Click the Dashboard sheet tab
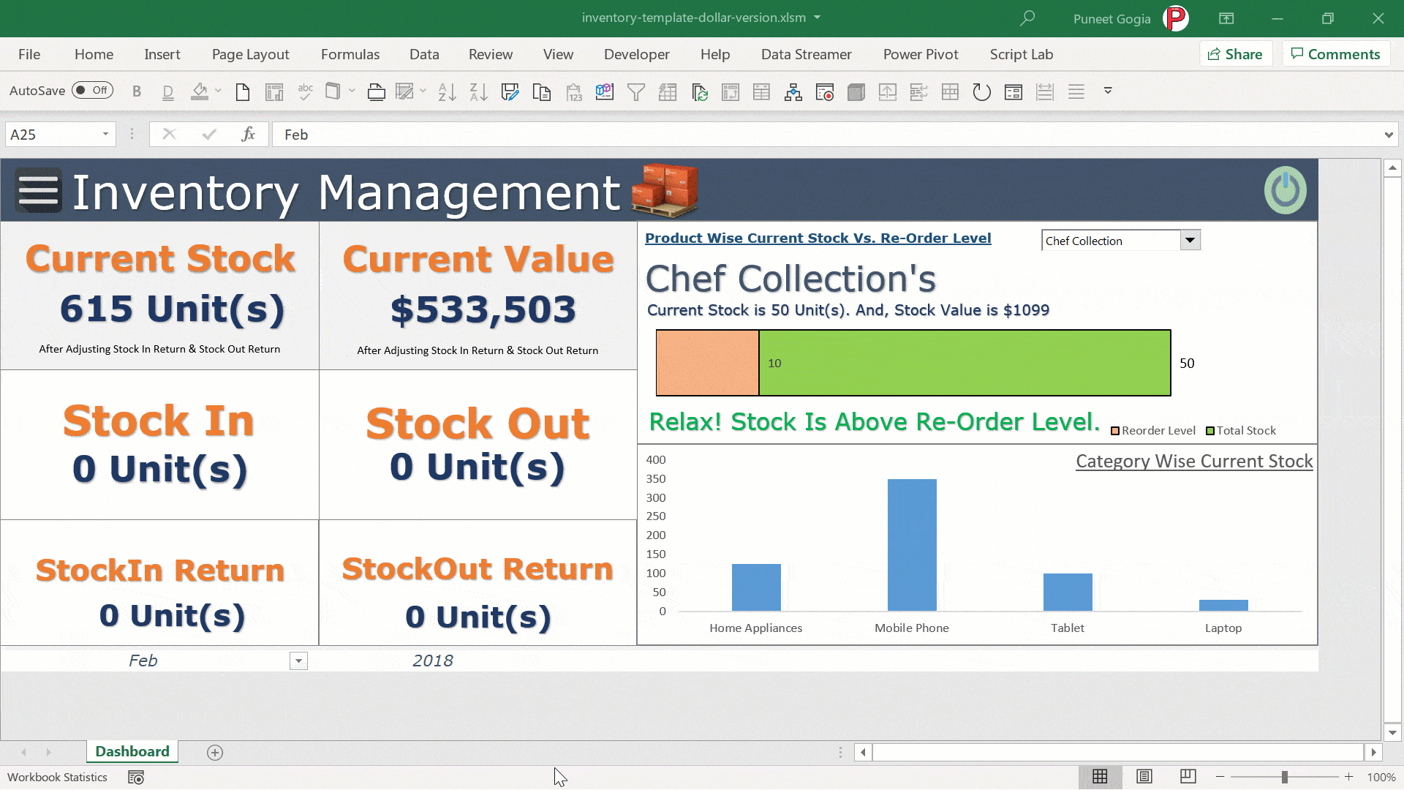Screen dimensions: 1404x790 tap(132, 751)
